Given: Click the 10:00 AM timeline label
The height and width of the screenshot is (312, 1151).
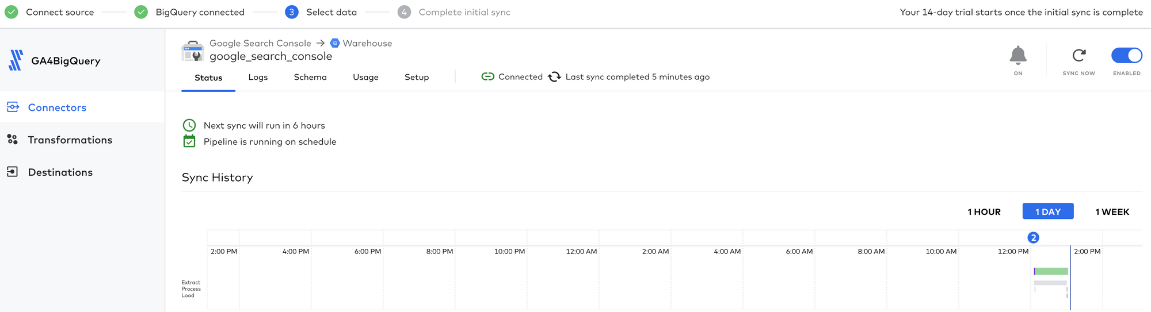Looking at the screenshot, I should click(941, 252).
